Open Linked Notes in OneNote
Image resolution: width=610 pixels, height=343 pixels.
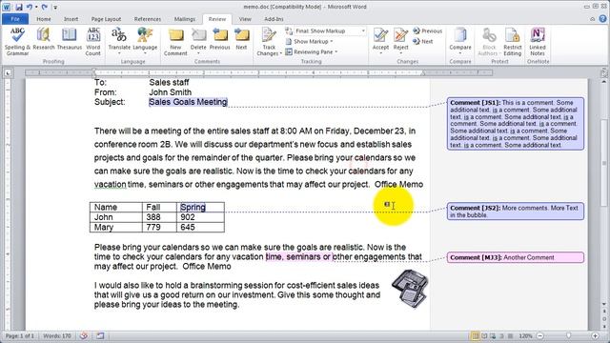(538, 41)
